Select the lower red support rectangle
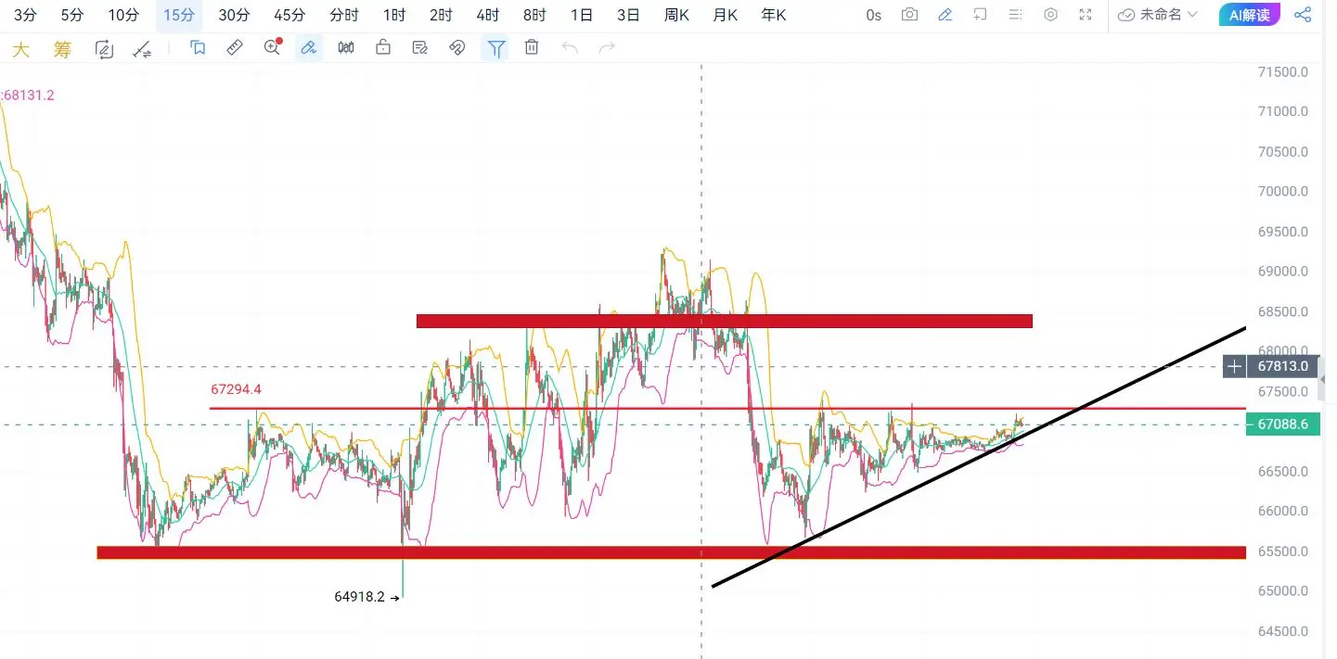Viewport: 1337px width, 659px height. 671,552
